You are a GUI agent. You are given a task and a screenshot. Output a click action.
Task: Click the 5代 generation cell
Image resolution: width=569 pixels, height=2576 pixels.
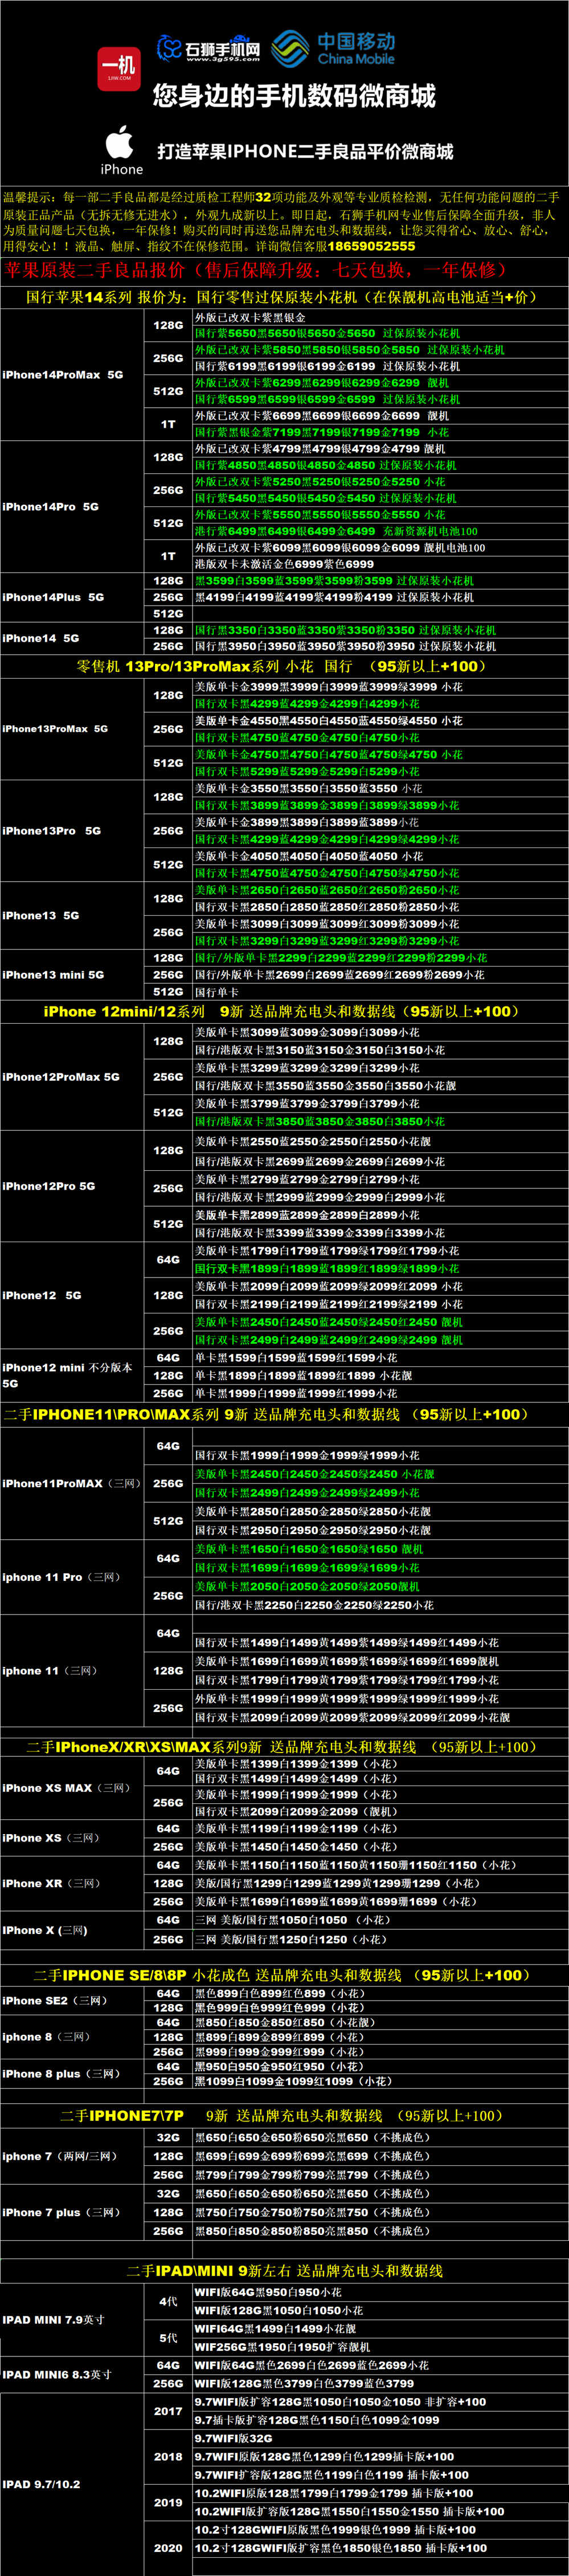click(x=167, y=2338)
